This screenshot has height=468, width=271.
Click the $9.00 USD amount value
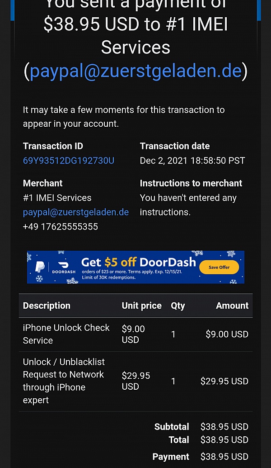point(227,334)
